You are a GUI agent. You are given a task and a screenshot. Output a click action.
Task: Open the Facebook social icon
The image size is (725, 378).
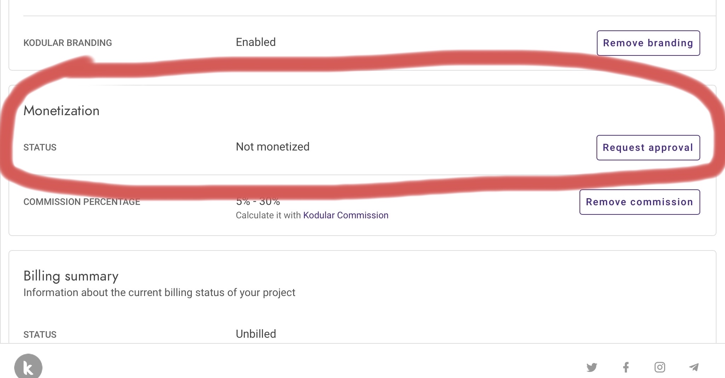click(x=626, y=367)
